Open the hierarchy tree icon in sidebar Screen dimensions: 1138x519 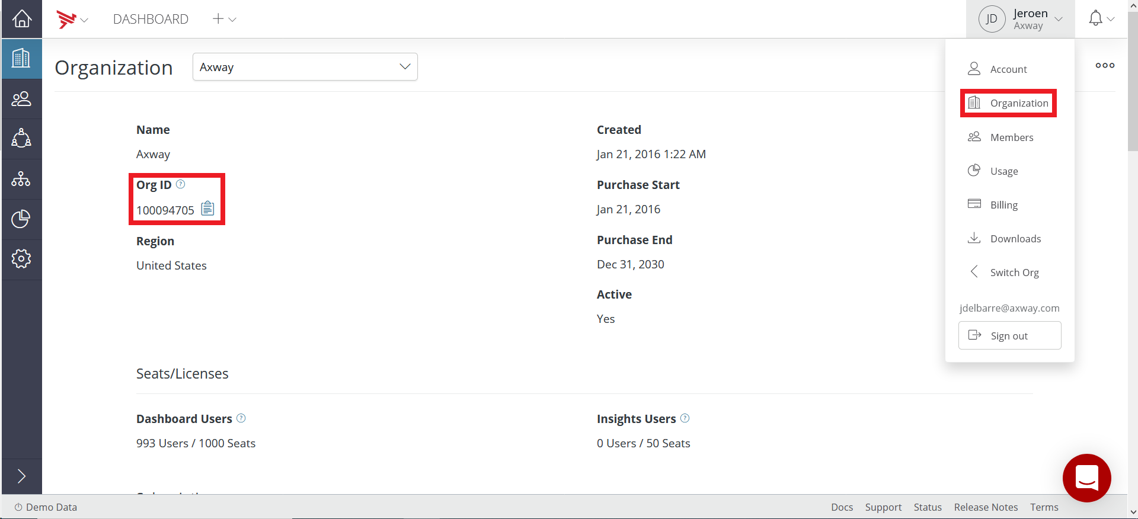[21, 178]
